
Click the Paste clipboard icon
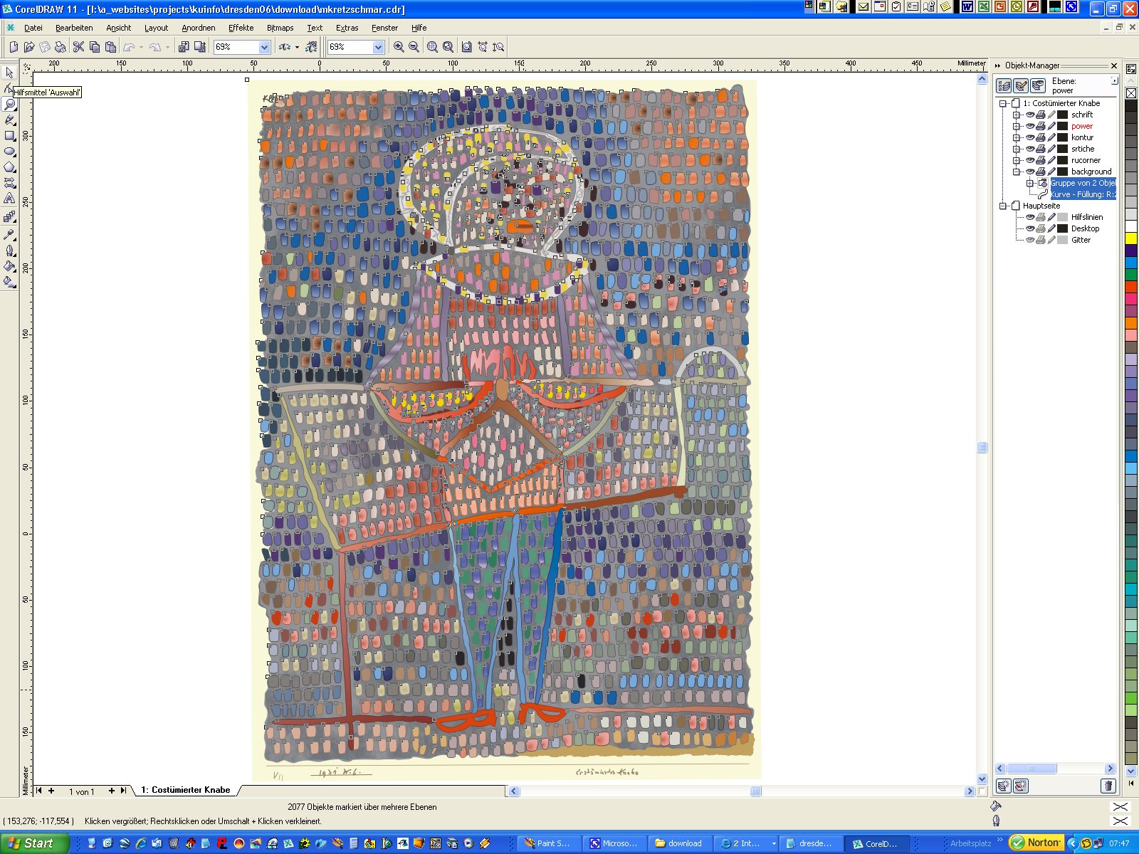(110, 47)
